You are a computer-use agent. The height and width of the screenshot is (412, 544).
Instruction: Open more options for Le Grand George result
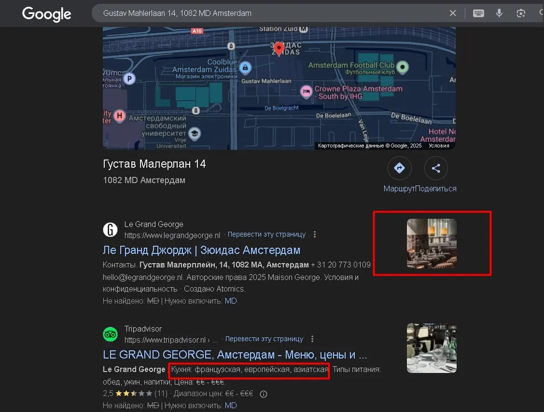(315, 235)
